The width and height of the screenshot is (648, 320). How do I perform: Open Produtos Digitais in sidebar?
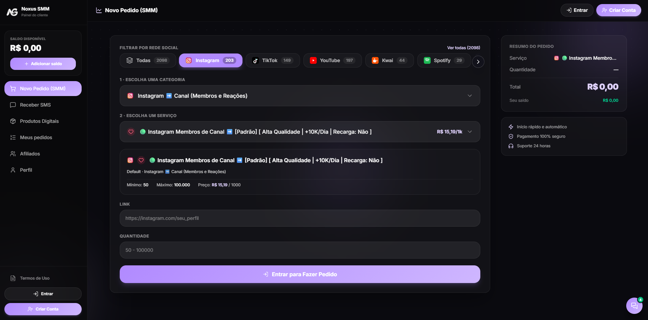coord(43,121)
